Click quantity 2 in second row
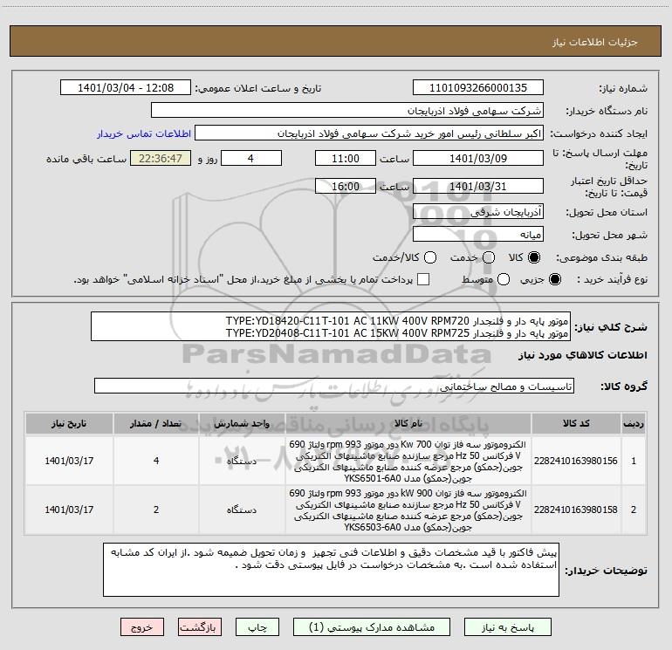The width and height of the screenshot is (672, 650). (x=156, y=510)
